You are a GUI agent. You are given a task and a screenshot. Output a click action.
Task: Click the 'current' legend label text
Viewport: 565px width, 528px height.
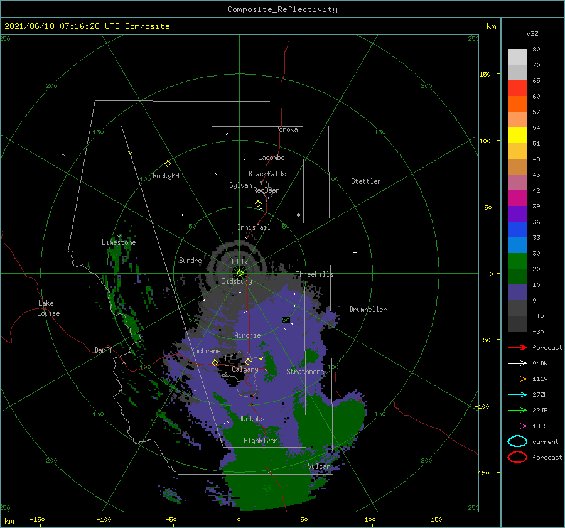tap(546, 441)
